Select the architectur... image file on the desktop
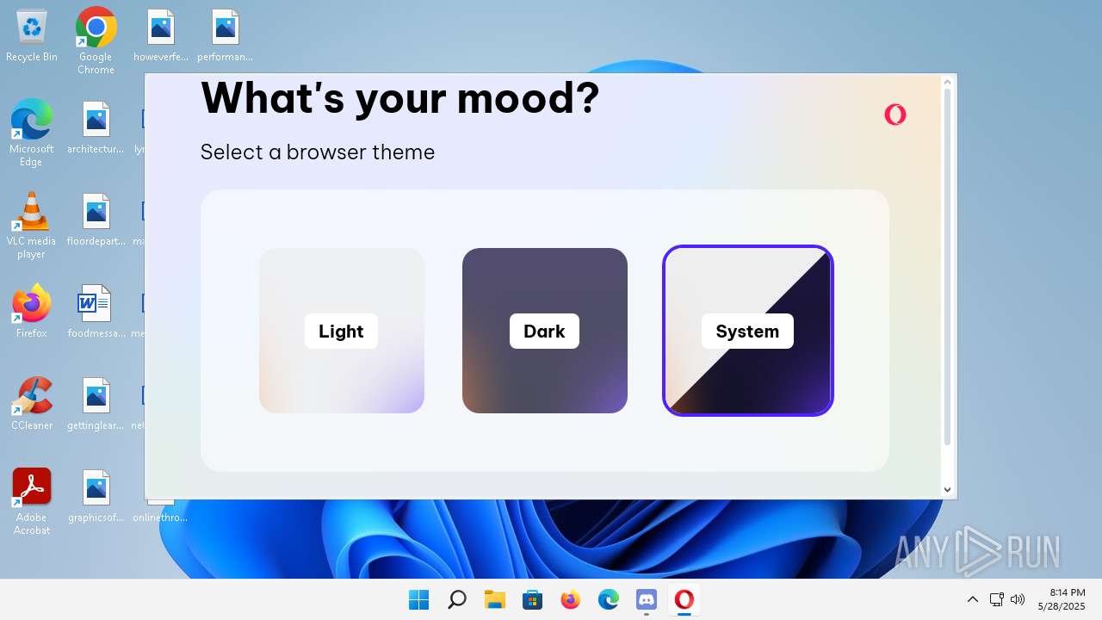 pos(96,128)
